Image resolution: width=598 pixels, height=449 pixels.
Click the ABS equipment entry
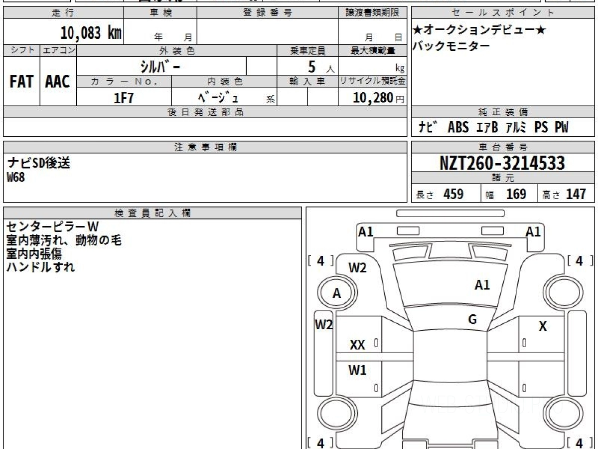click(x=458, y=128)
